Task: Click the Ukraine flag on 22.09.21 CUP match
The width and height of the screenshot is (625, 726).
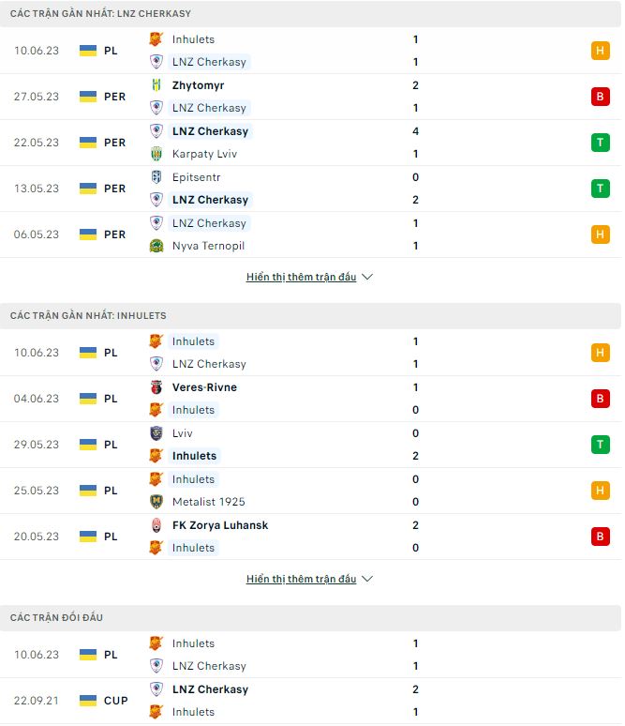Action: [x=88, y=701]
